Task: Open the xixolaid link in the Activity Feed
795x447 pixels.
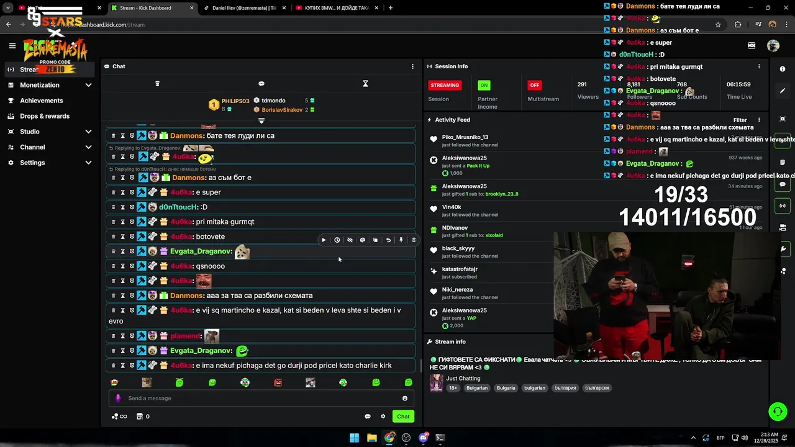Action: (x=494, y=236)
